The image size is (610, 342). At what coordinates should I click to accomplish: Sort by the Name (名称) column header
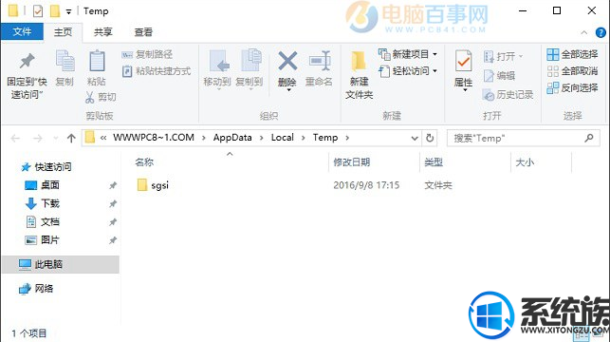pyautogui.click(x=144, y=162)
